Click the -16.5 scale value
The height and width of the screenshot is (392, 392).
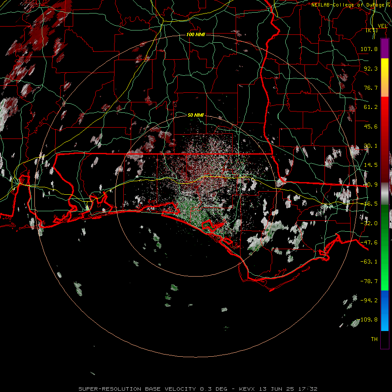371,204
